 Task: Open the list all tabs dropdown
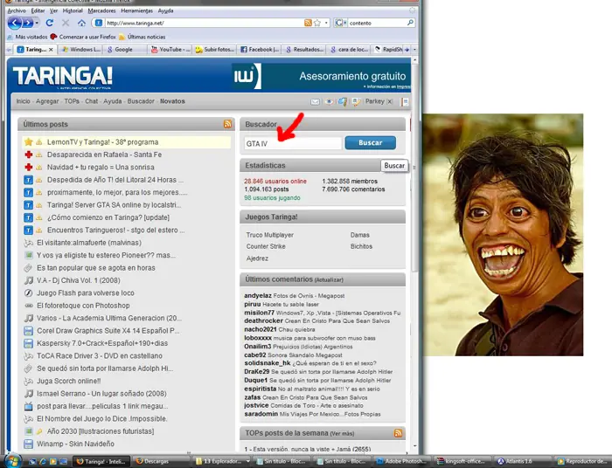pyautogui.click(x=414, y=50)
